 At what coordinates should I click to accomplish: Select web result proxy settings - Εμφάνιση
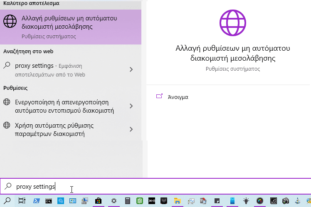pos(71,70)
